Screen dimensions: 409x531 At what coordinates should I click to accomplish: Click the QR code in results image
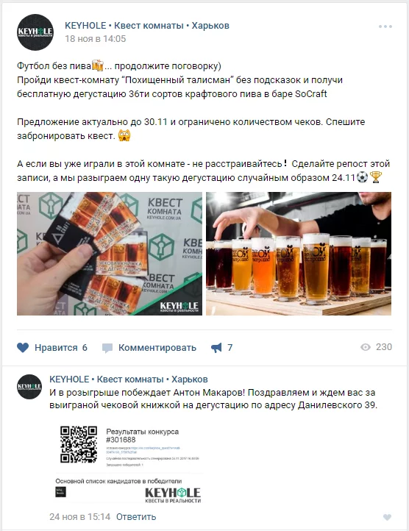coord(79,444)
